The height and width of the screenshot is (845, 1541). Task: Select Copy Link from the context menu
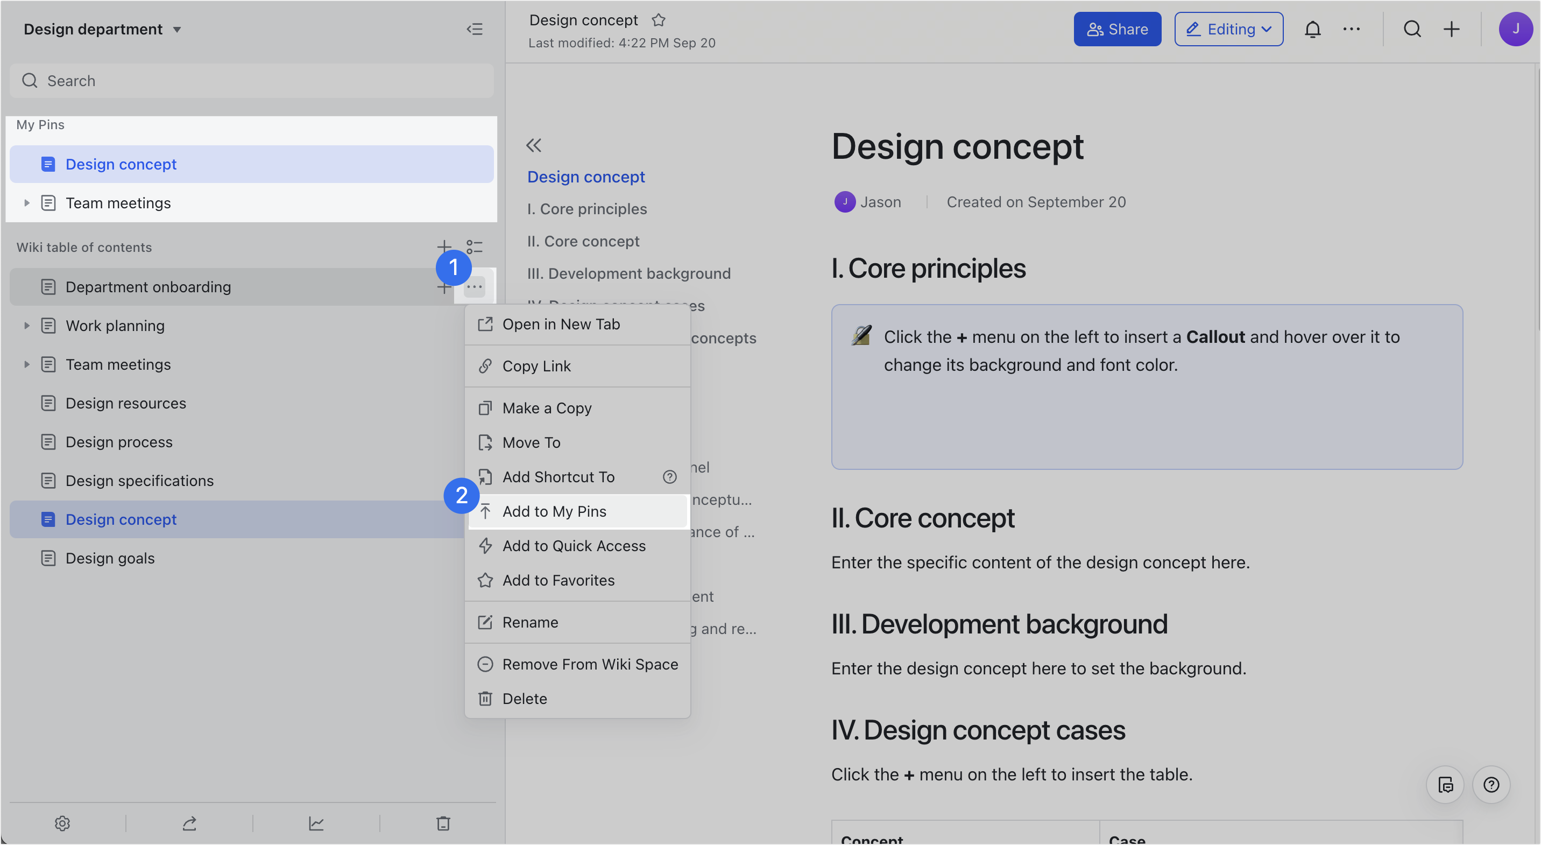pos(536,365)
